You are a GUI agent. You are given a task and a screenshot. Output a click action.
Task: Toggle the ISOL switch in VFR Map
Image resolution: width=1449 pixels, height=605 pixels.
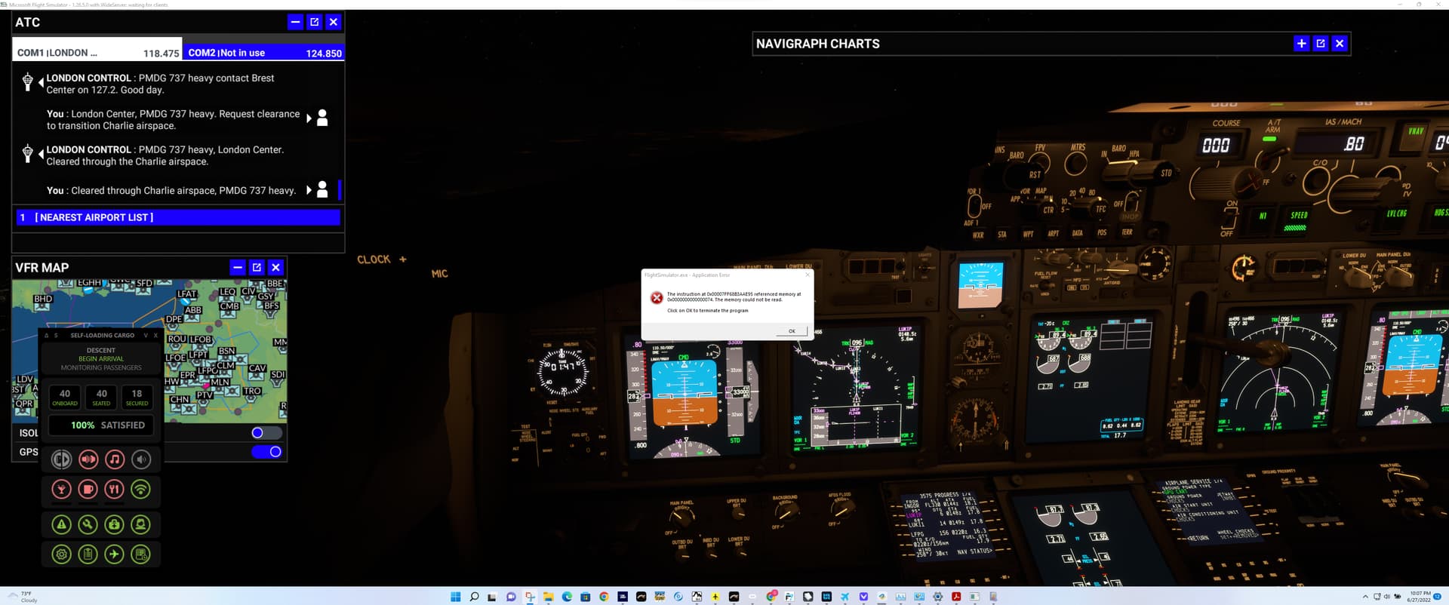point(266,433)
